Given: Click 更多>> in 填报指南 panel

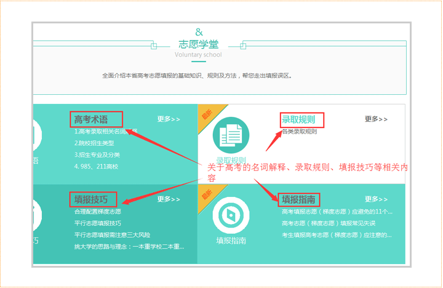Looking at the screenshot, I should [376, 199].
